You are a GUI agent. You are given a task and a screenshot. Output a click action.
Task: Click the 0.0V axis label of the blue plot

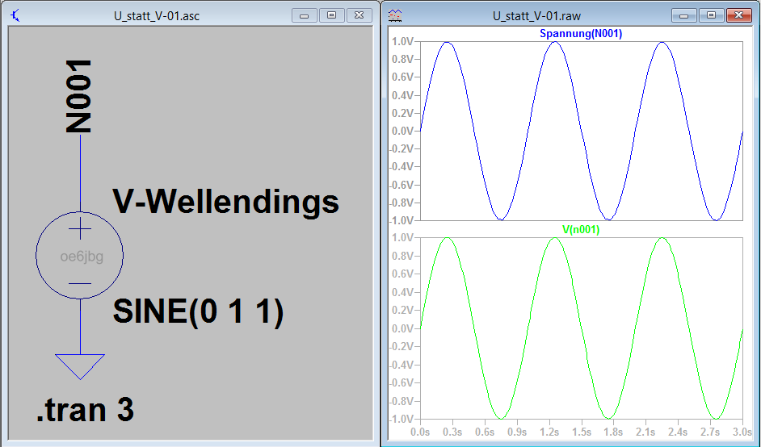[402, 131]
